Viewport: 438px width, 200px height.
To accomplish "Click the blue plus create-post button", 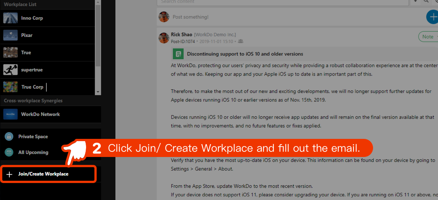I will pyautogui.click(x=432, y=17).
